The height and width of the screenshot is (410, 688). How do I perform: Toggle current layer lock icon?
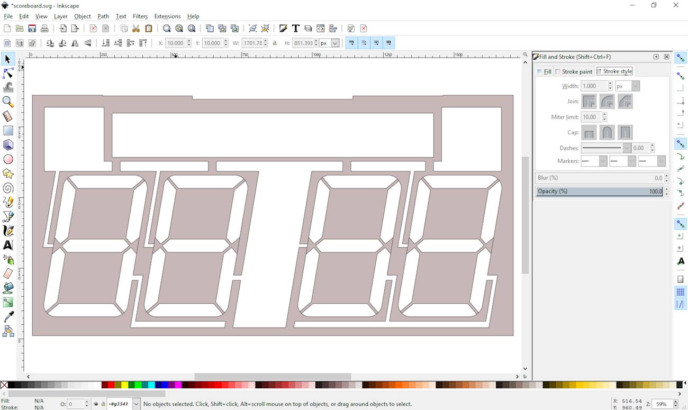coord(103,404)
